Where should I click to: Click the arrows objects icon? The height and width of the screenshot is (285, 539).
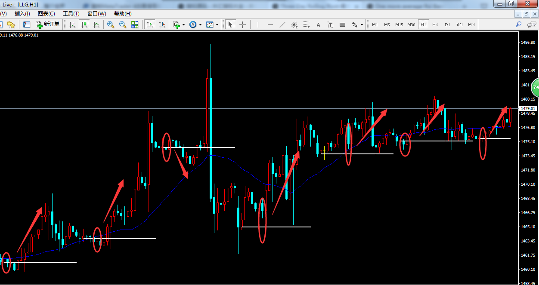(x=355, y=25)
